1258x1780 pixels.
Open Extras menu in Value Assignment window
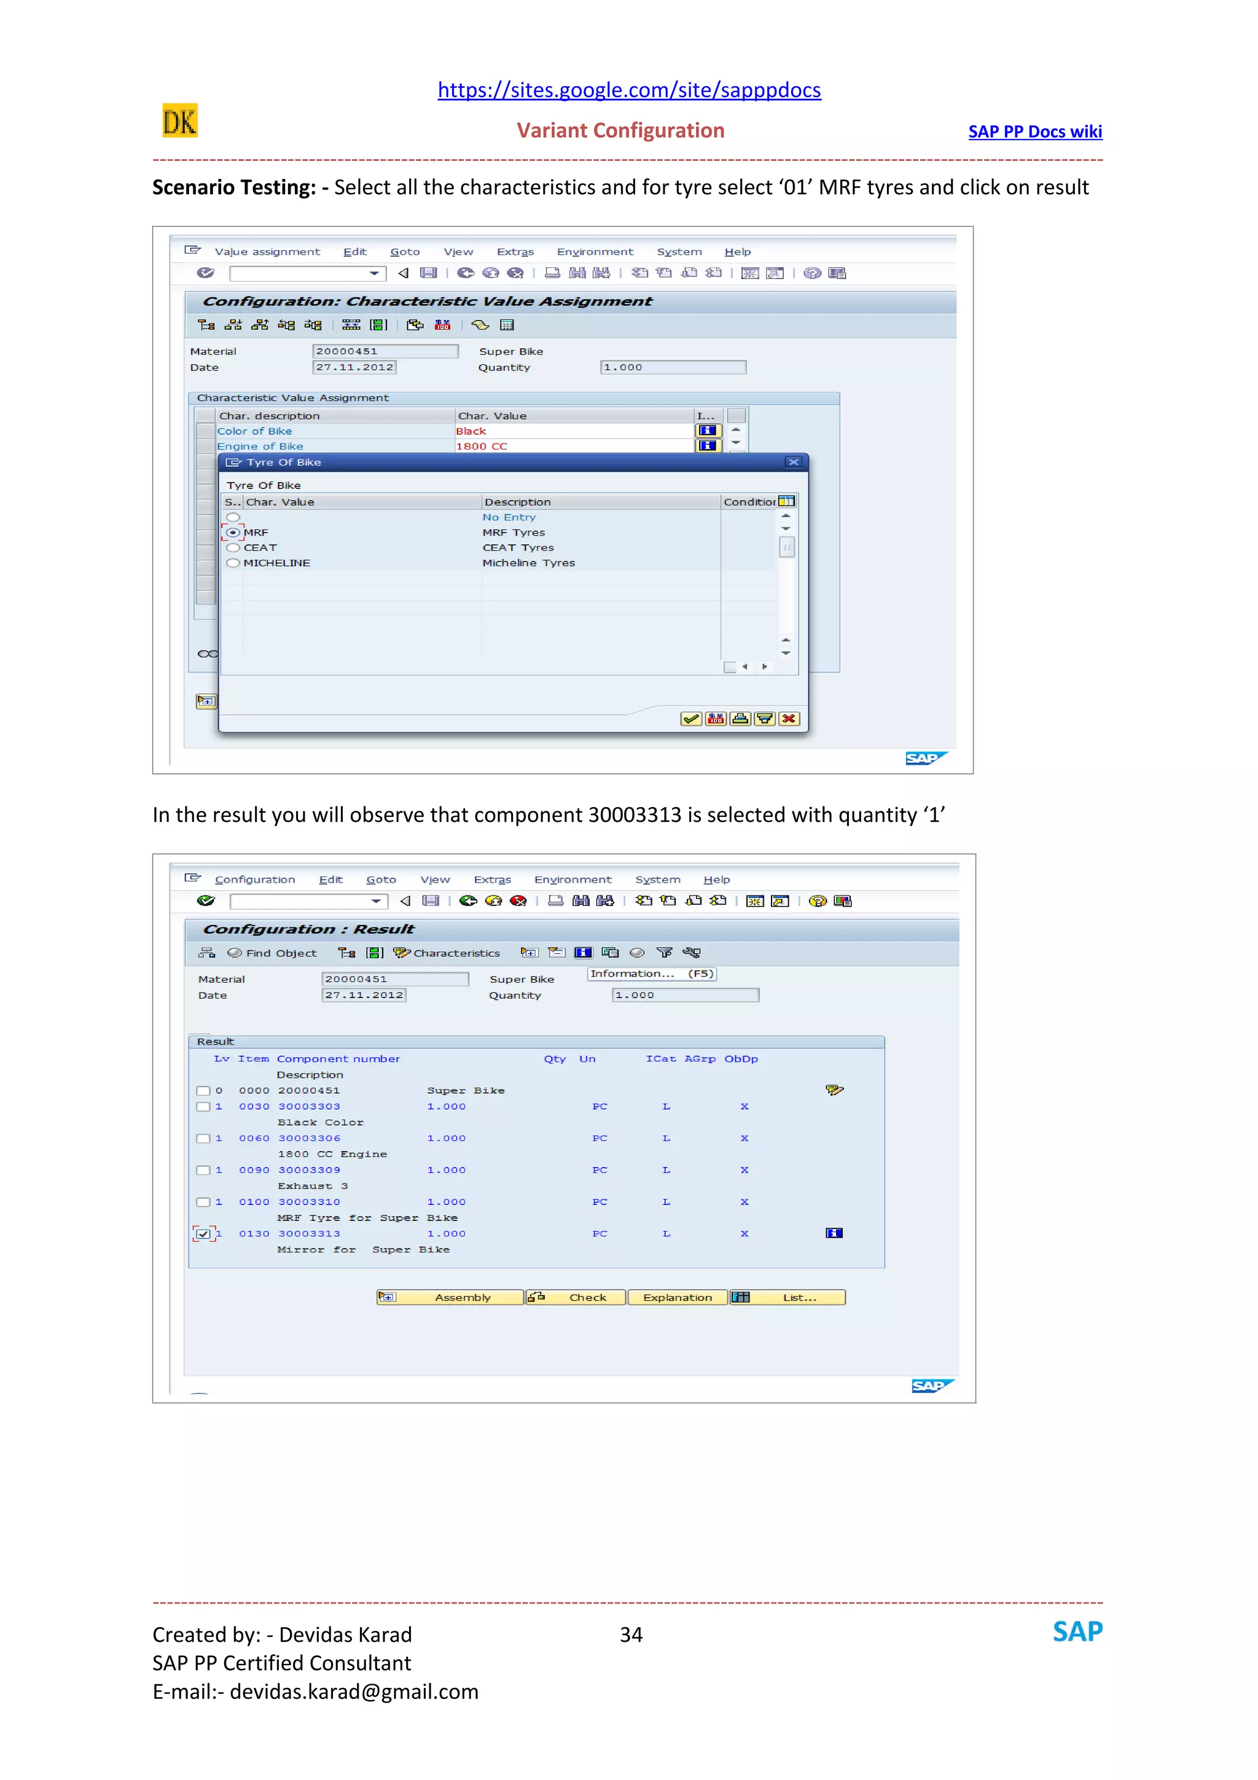pyautogui.click(x=515, y=252)
